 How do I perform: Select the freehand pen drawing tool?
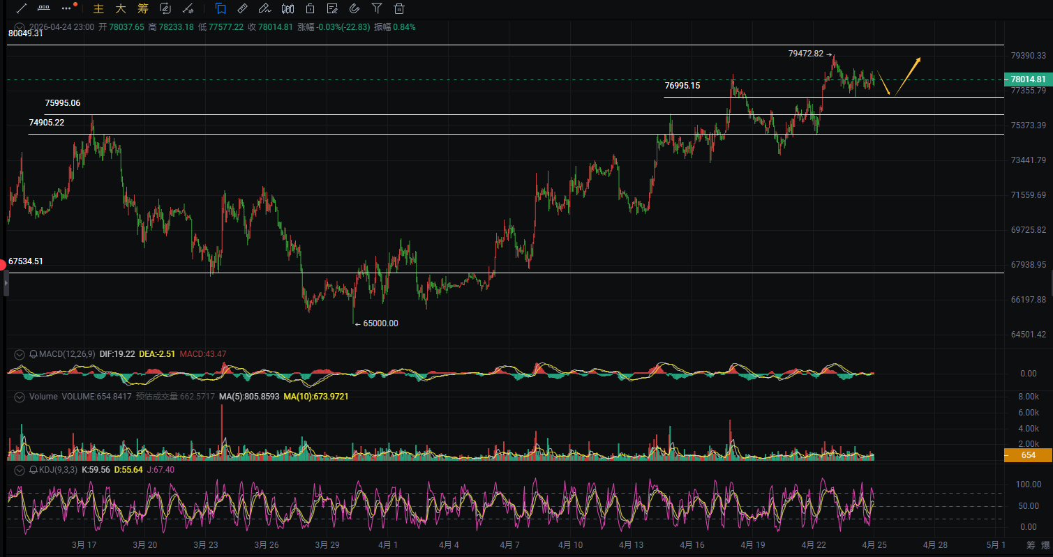coord(264,9)
